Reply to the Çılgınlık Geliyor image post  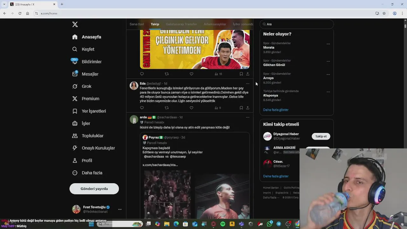pos(142,74)
